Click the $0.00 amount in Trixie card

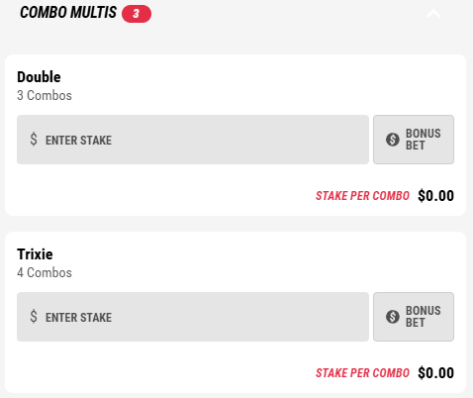pos(435,373)
